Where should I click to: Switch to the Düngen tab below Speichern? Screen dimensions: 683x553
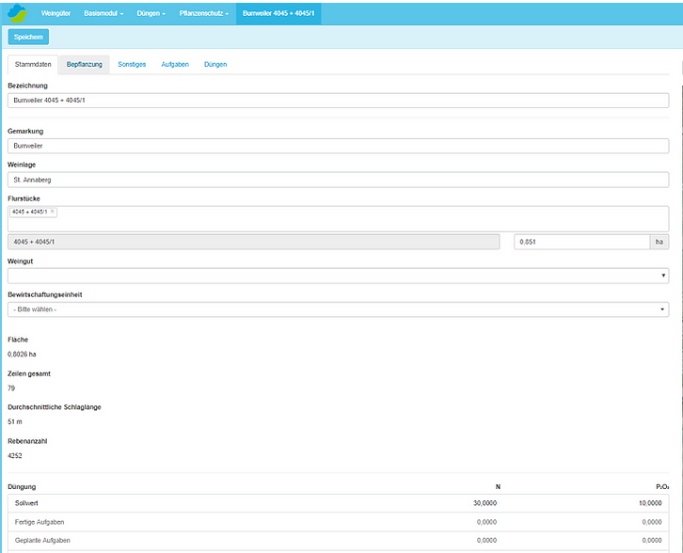pos(215,64)
